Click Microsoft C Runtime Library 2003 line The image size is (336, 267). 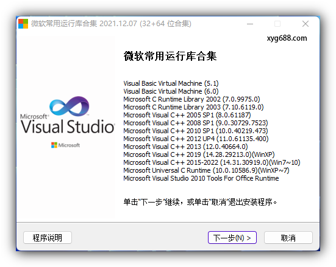click(193, 107)
